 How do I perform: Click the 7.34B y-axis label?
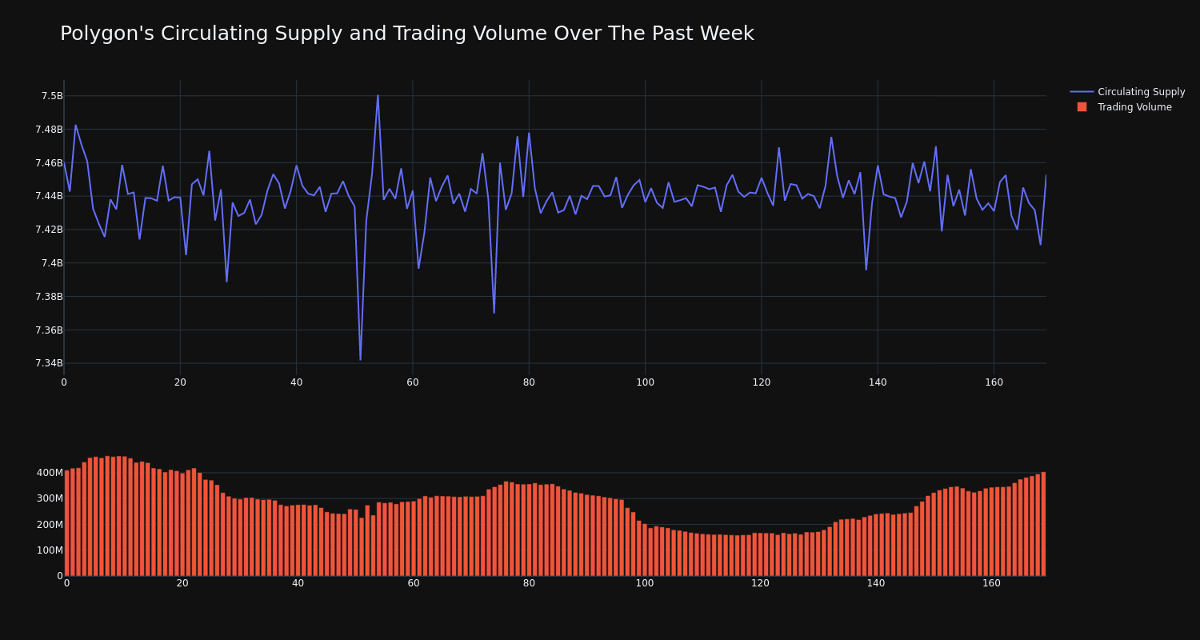pyautogui.click(x=49, y=363)
